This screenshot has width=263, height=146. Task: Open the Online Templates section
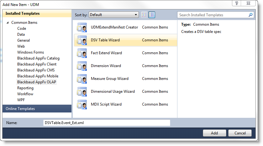tap(37, 109)
